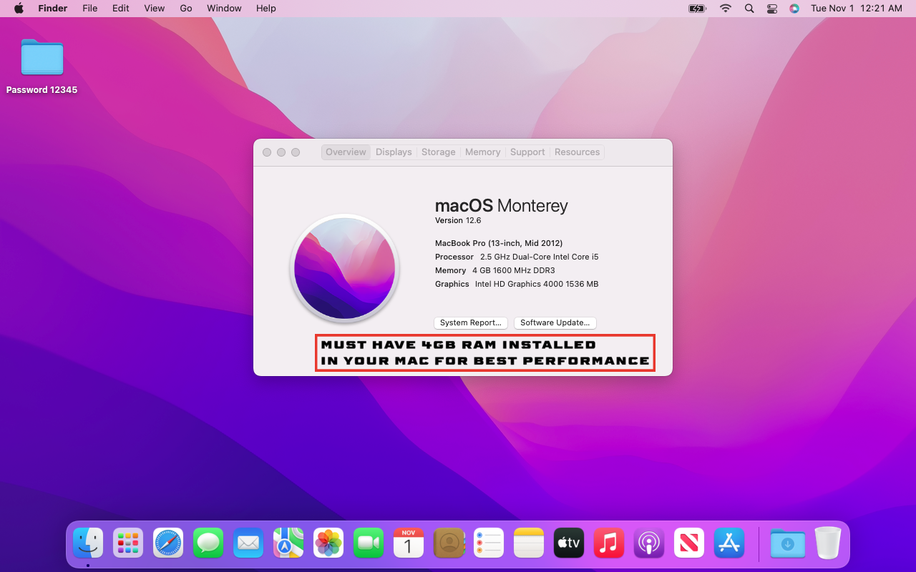Open the Window menu
Screen dimensions: 916x572
[224, 9]
